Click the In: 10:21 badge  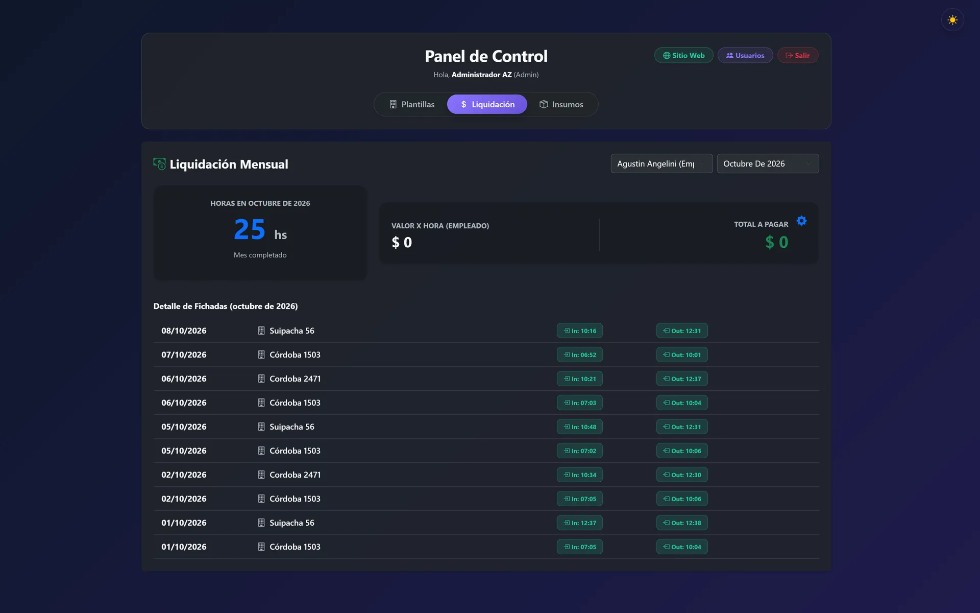coord(580,379)
